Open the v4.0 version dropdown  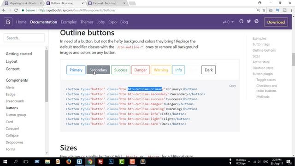(x=228, y=22)
